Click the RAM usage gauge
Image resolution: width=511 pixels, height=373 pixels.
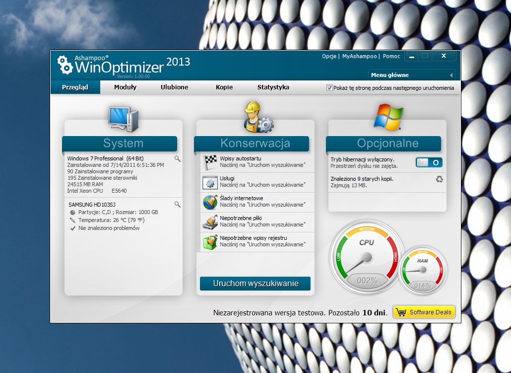tap(423, 269)
